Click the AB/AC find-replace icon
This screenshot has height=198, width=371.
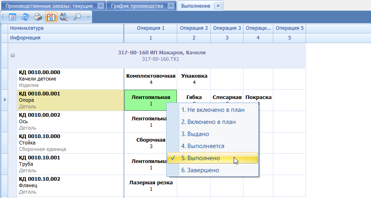click(x=64, y=17)
